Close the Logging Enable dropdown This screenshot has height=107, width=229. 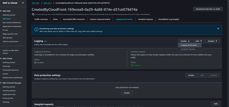coord(185,41)
